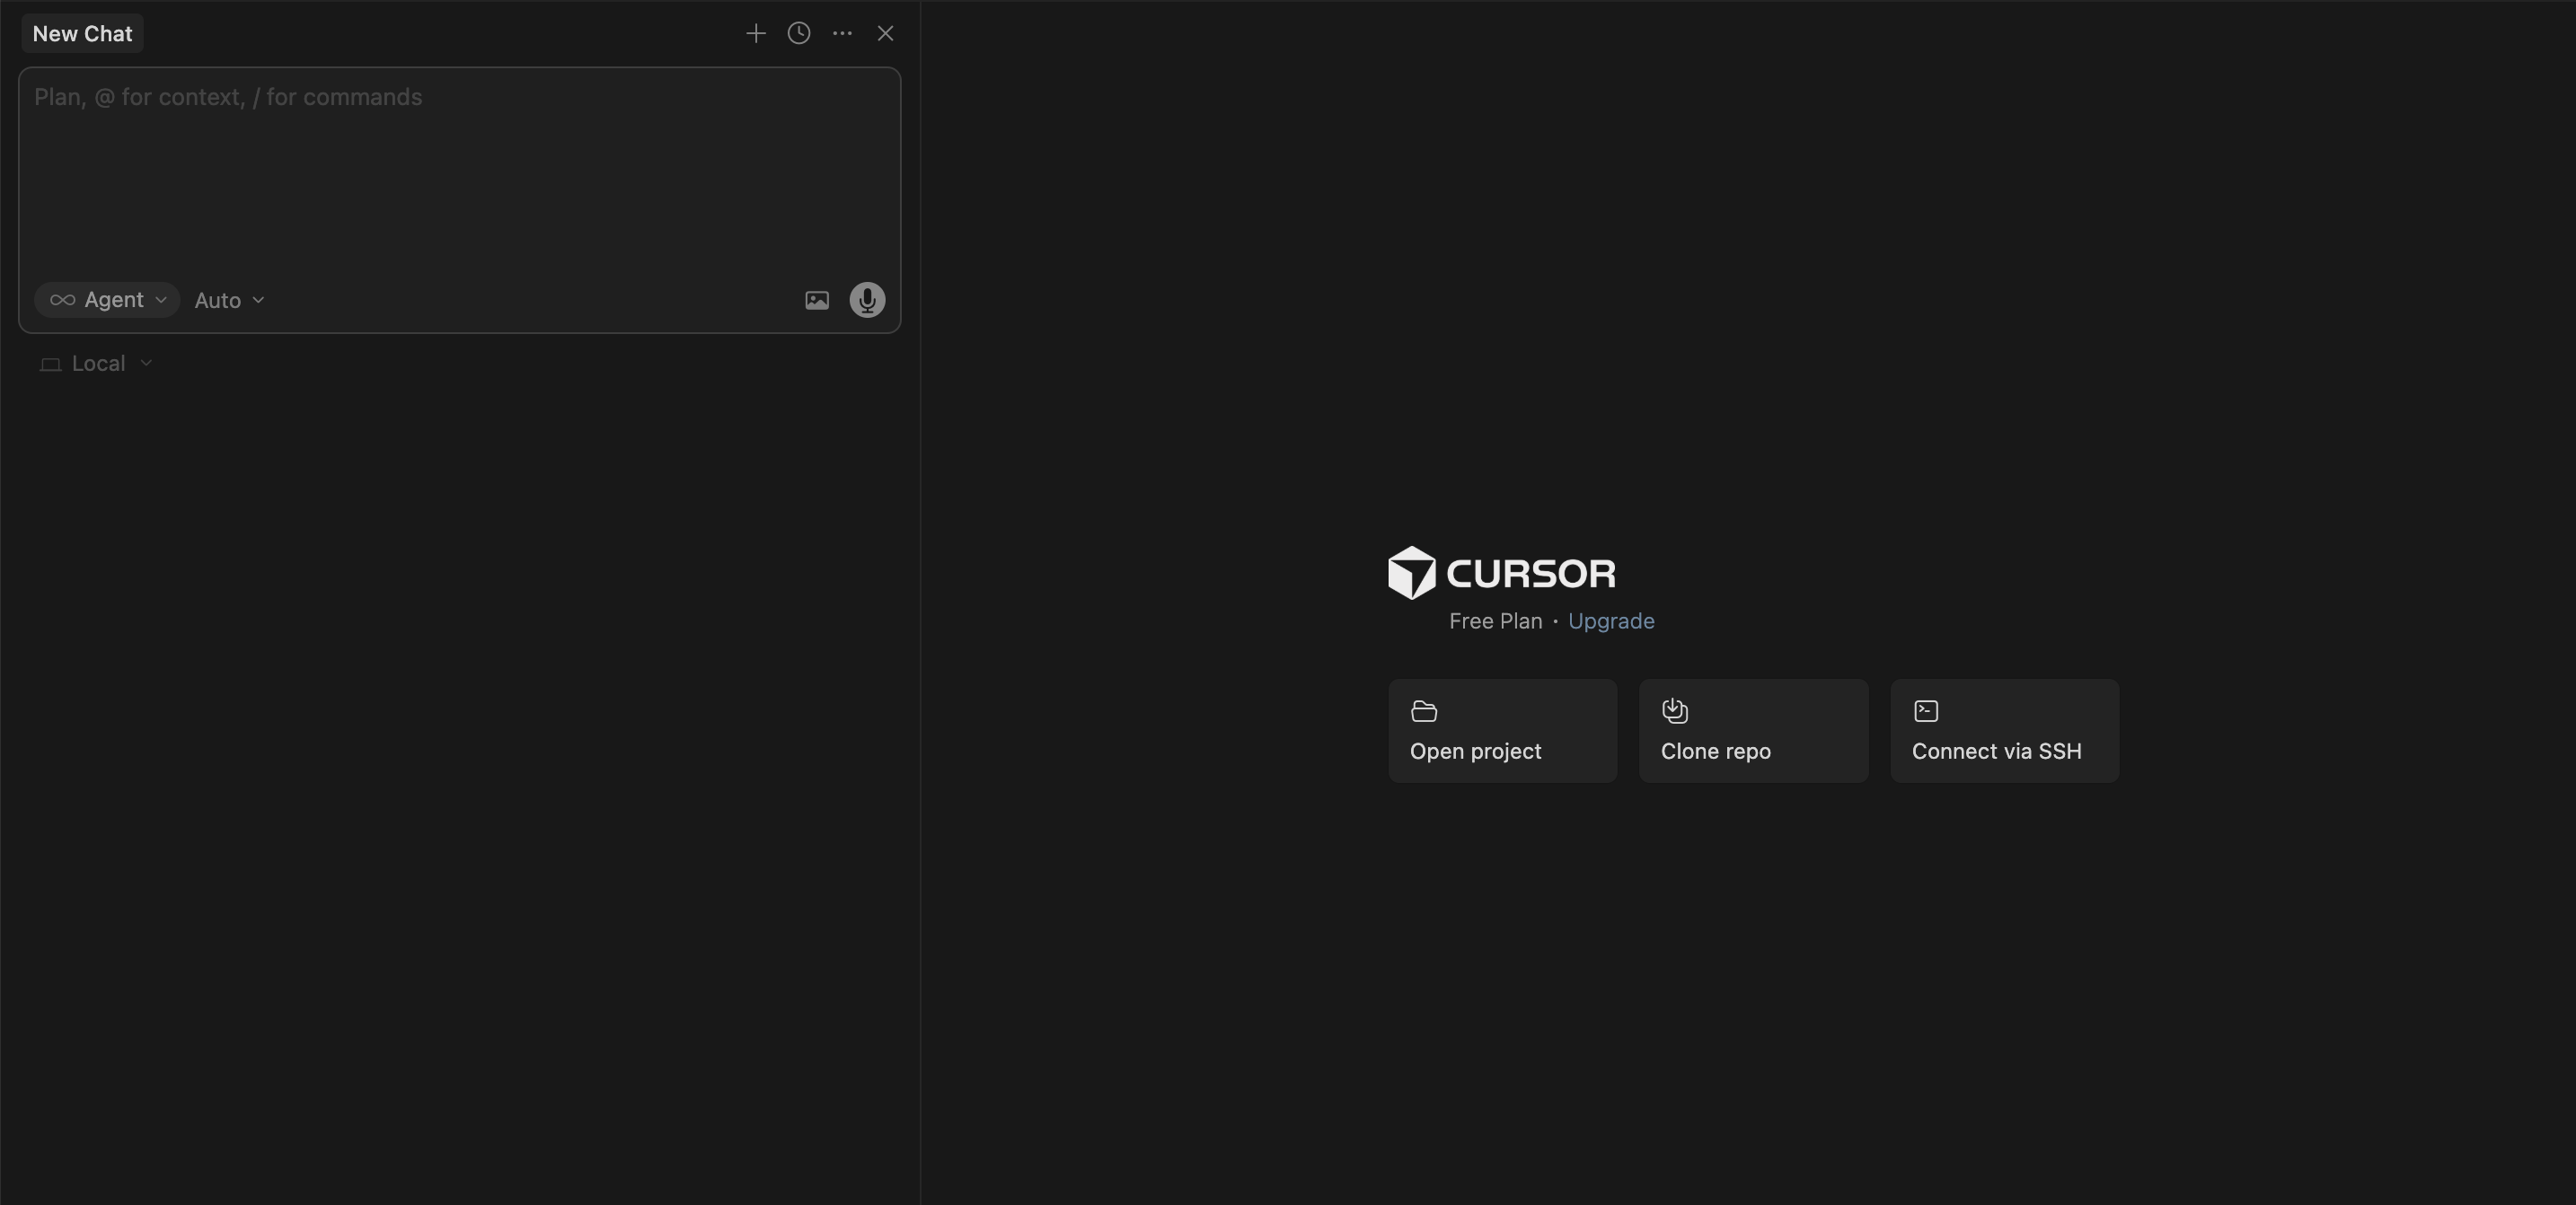Click the Cursor cube logo
The height and width of the screenshot is (1205, 2576).
point(1411,573)
